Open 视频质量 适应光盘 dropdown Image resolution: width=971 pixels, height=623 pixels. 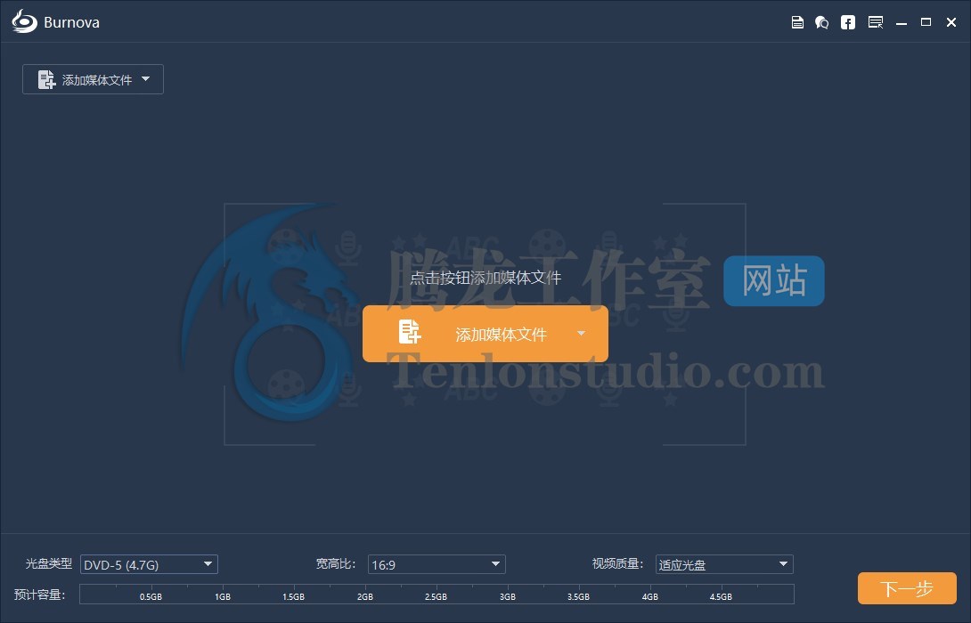(x=724, y=564)
